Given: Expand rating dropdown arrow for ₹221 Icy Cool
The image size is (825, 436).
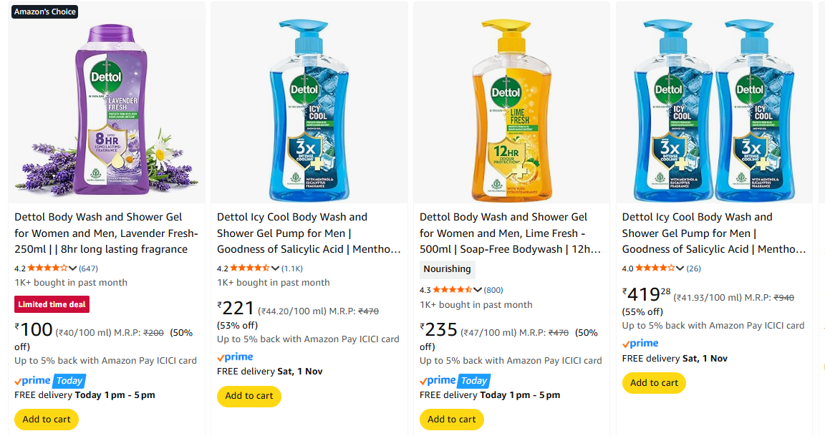Looking at the screenshot, I should click(x=276, y=268).
